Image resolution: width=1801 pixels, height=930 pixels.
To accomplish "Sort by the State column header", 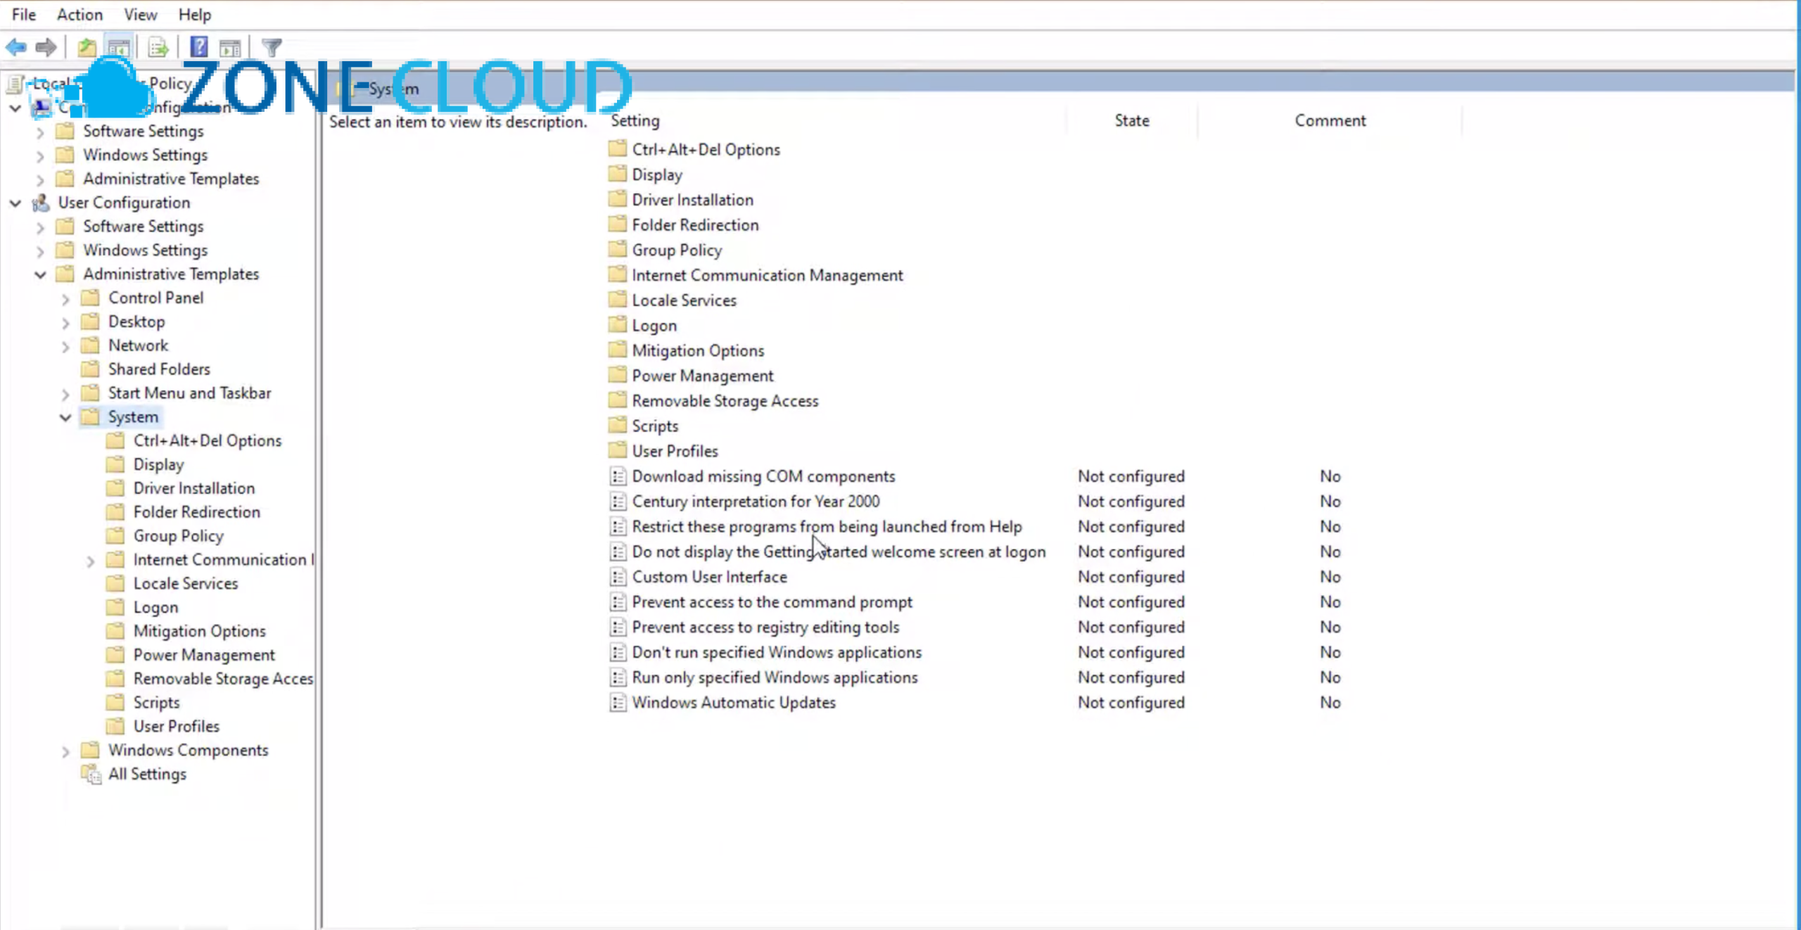I will (1131, 121).
